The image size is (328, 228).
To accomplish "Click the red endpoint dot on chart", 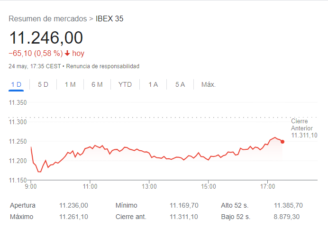I will (x=282, y=142).
